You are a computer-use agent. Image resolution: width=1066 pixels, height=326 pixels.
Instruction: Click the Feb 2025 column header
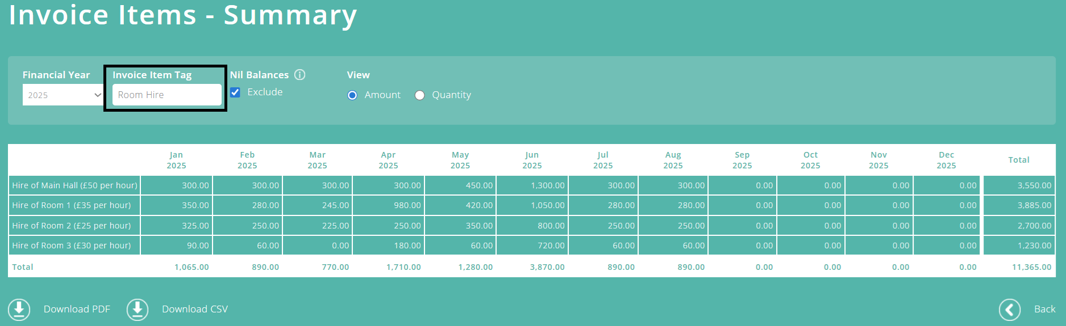point(247,160)
